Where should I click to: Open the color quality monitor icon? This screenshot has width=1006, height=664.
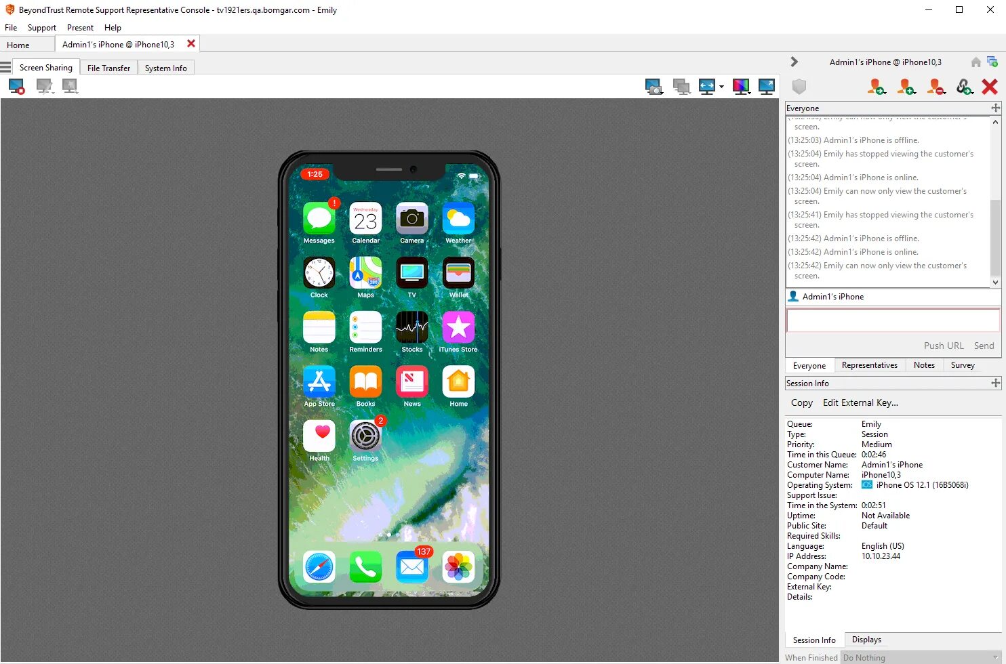(x=741, y=87)
